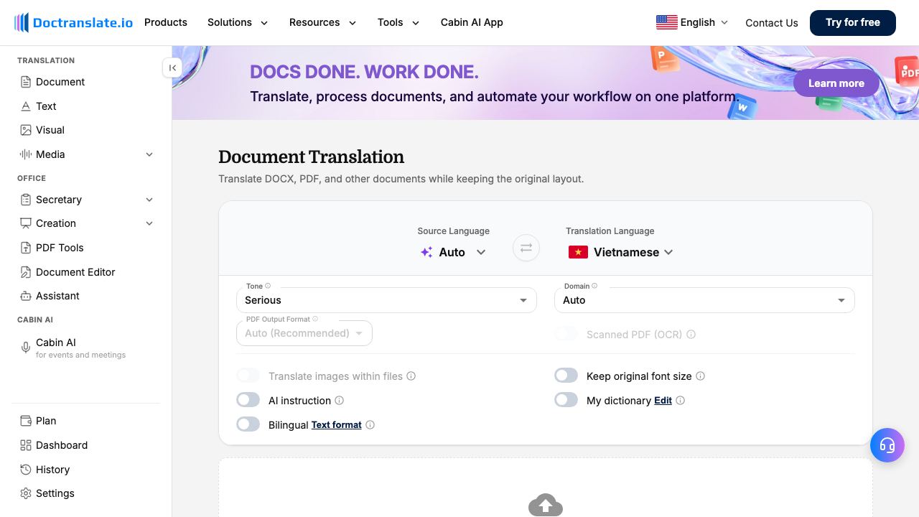Click the Visual image icon

(26, 130)
